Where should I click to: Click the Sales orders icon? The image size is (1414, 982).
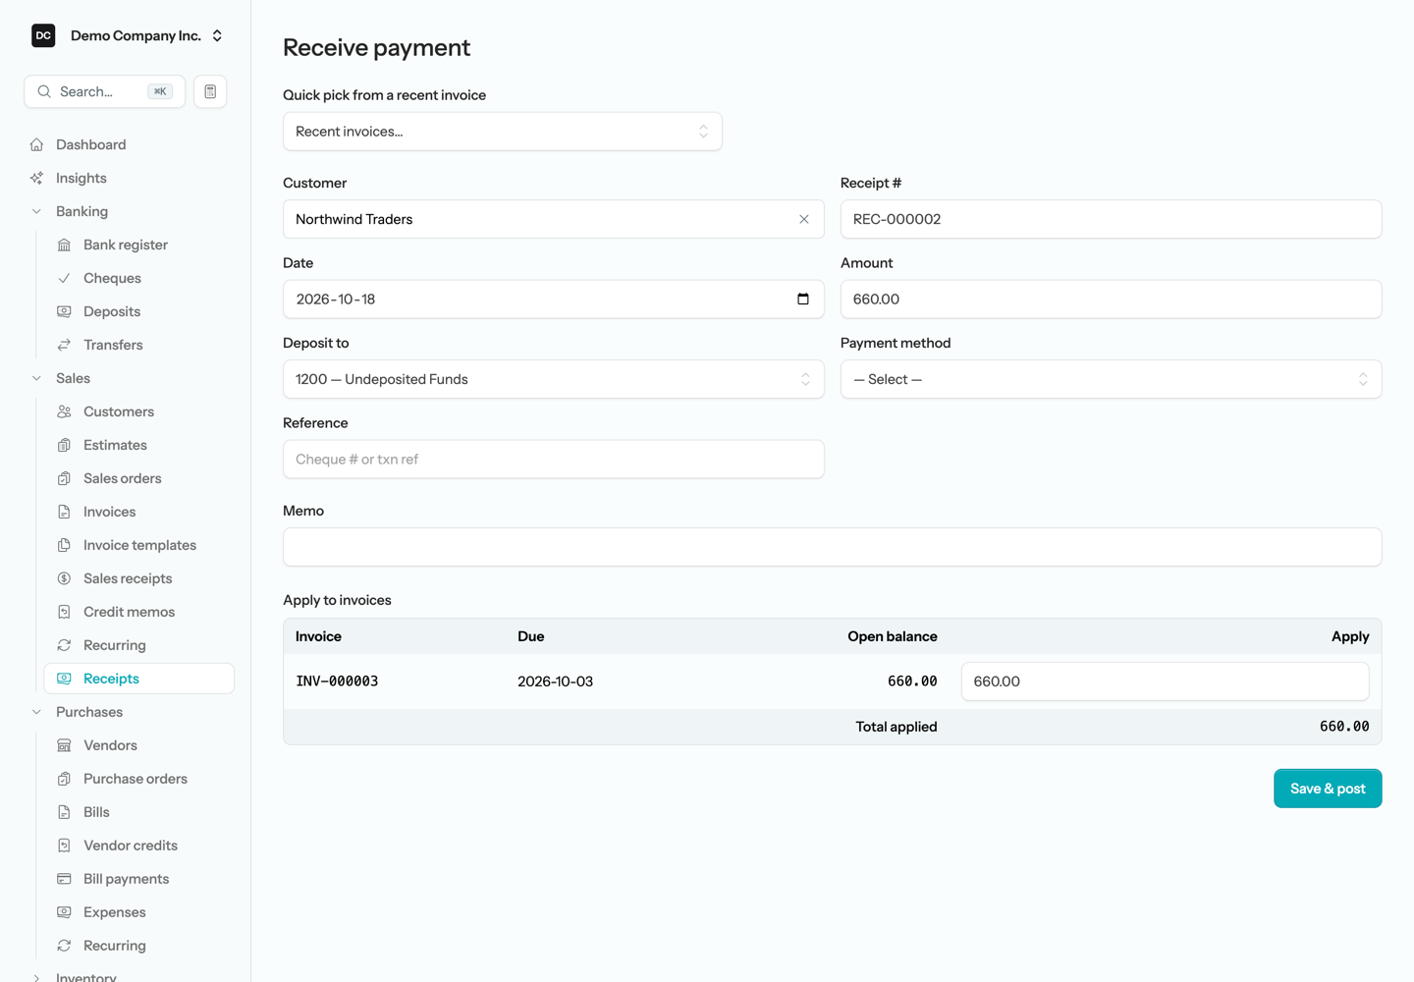coord(64,478)
